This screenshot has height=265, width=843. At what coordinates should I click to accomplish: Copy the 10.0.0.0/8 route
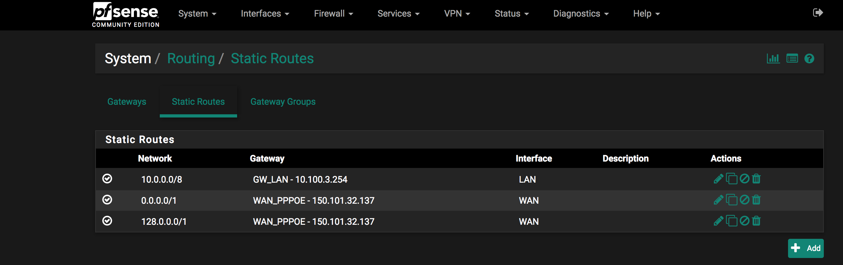click(x=731, y=178)
